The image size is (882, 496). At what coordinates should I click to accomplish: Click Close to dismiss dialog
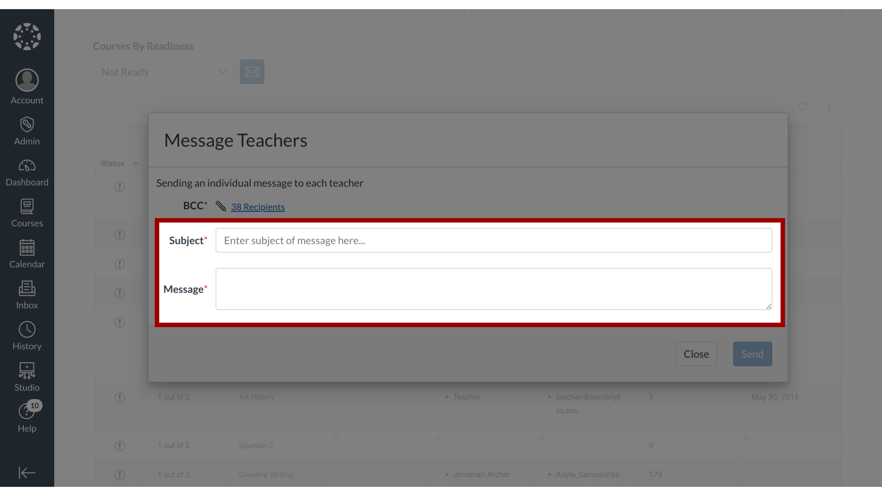[x=696, y=354]
